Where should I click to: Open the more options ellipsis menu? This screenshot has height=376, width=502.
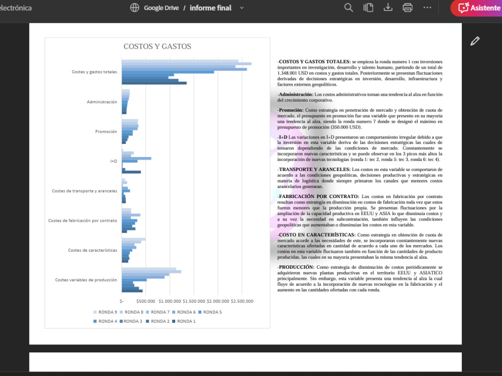pyautogui.click(x=427, y=8)
